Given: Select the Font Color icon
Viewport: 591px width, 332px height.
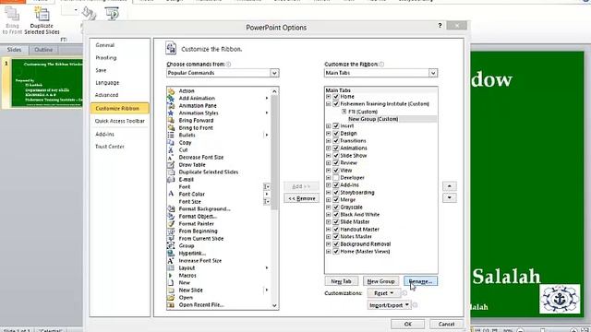Looking at the screenshot, I should [x=171, y=195].
